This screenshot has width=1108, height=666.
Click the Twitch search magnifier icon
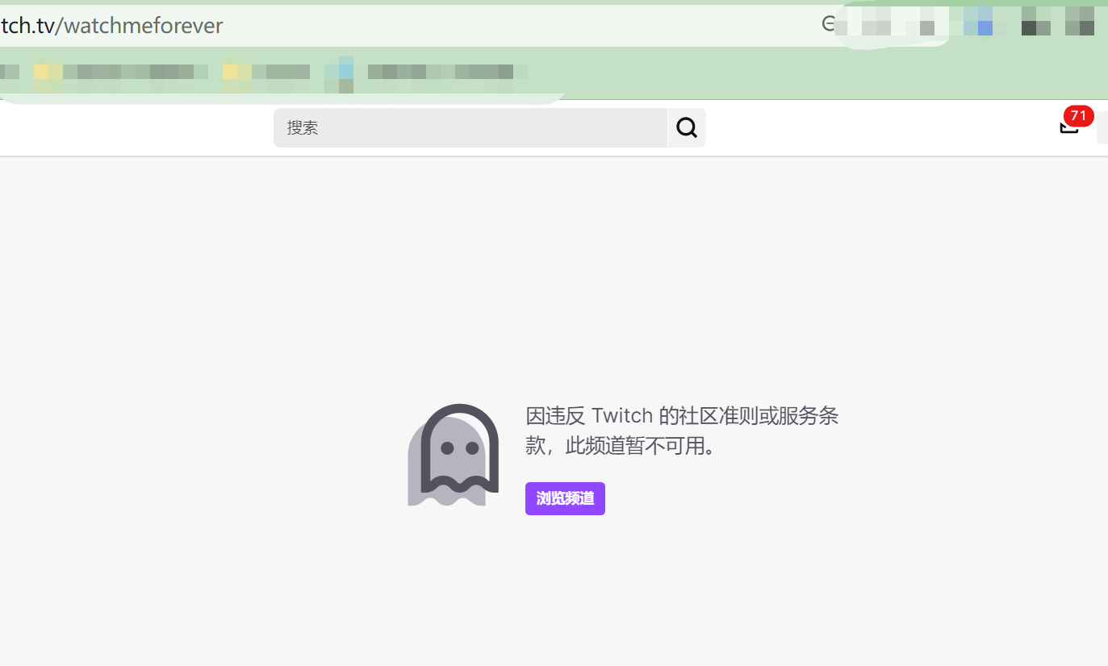[686, 127]
